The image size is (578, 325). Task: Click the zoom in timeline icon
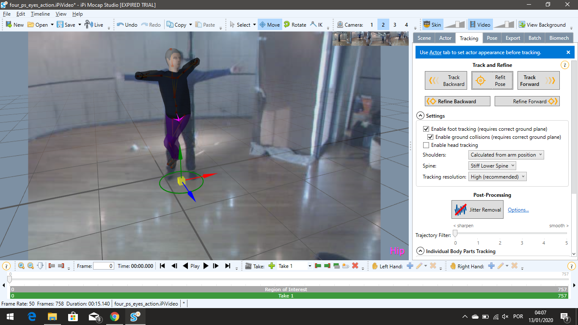[x=21, y=266]
